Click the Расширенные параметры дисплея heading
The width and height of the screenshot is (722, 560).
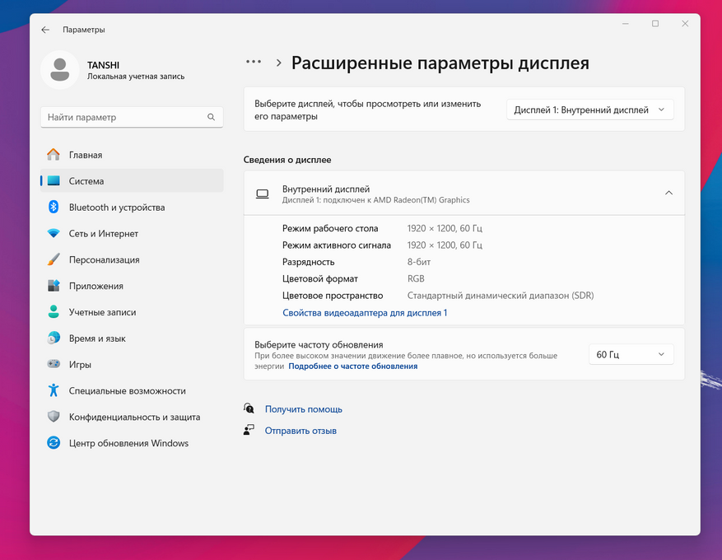pos(440,63)
